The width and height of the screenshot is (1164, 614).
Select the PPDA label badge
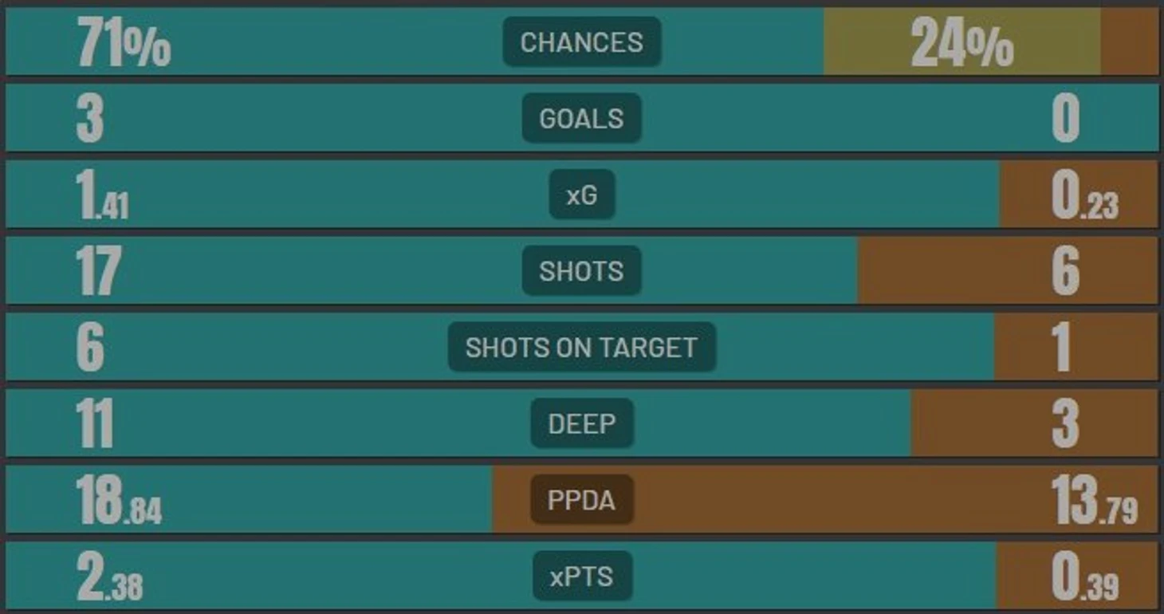(x=582, y=500)
